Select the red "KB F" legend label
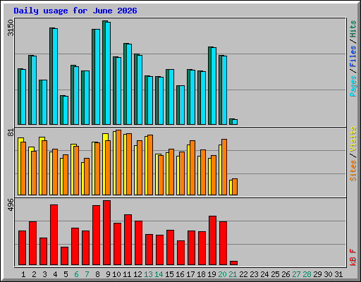The height and width of the screenshot is (282, 361). tap(353, 257)
